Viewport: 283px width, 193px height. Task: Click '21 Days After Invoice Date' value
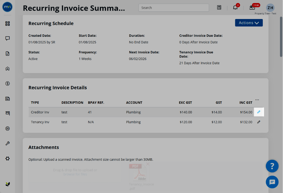[x=199, y=63]
